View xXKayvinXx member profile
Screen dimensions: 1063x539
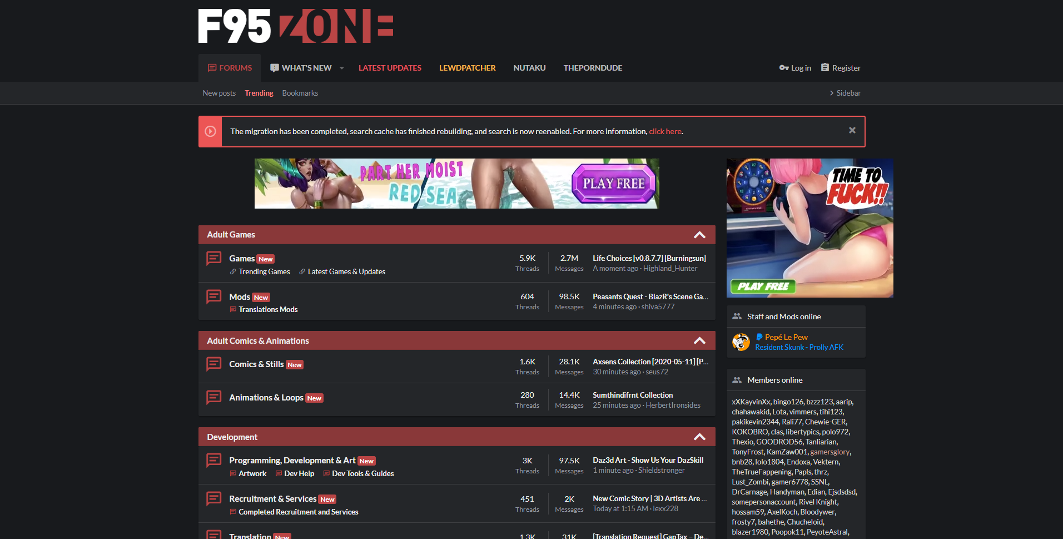[x=751, y=402]
